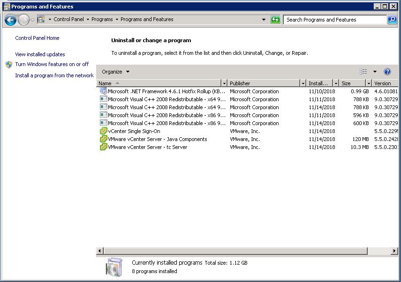Screen dimensions: 401x282
Task: Click the Back navigation arrow button
Action: pyautogui.click(x=10, y=20)
